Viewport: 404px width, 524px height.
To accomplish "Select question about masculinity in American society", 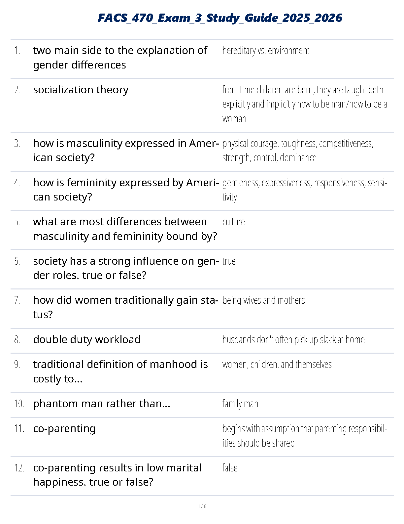I will [125, 150].
